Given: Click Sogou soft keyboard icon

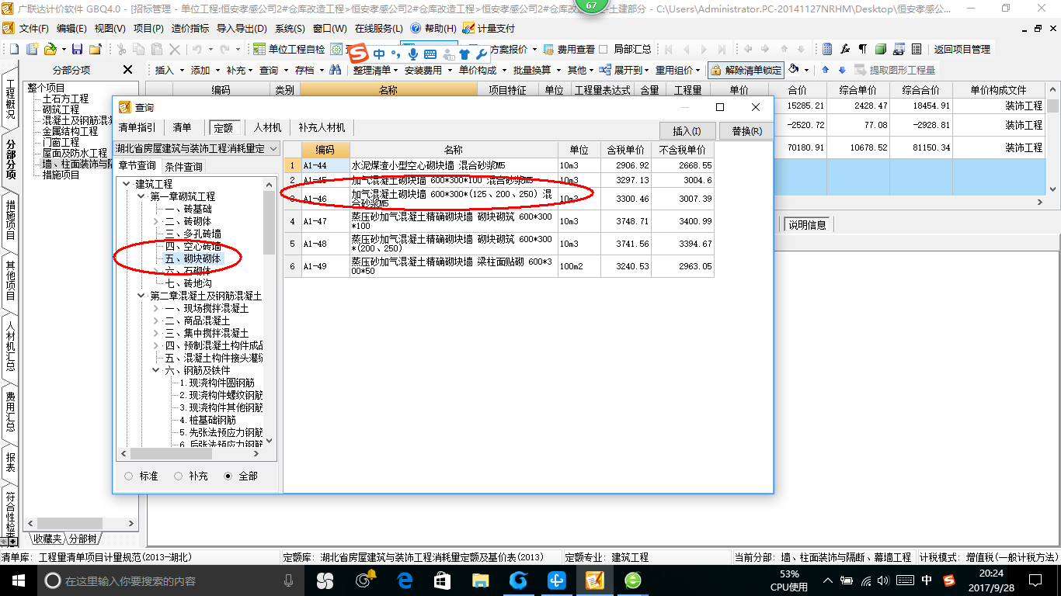Looking at the screenshot, I should pos(430,54).
